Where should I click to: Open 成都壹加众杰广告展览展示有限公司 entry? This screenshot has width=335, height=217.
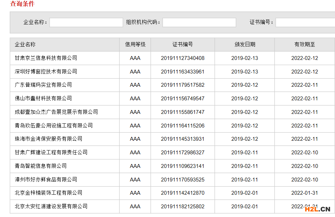coord(56,112)
